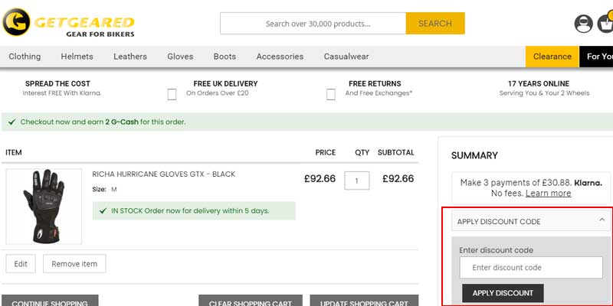Screen dimensions: 613x306
Task: Follow the Klarna Learn more link
Action: (x=548, y=194)
